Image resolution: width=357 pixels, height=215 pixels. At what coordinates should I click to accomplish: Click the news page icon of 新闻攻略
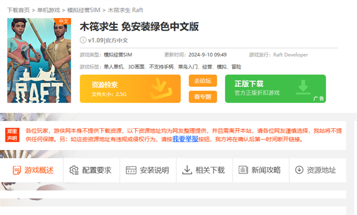[x=243, y=170]
